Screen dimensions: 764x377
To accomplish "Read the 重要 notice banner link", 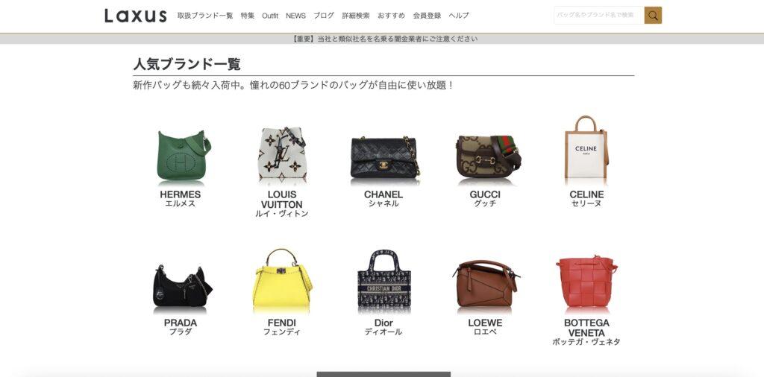I will point(384,39).
